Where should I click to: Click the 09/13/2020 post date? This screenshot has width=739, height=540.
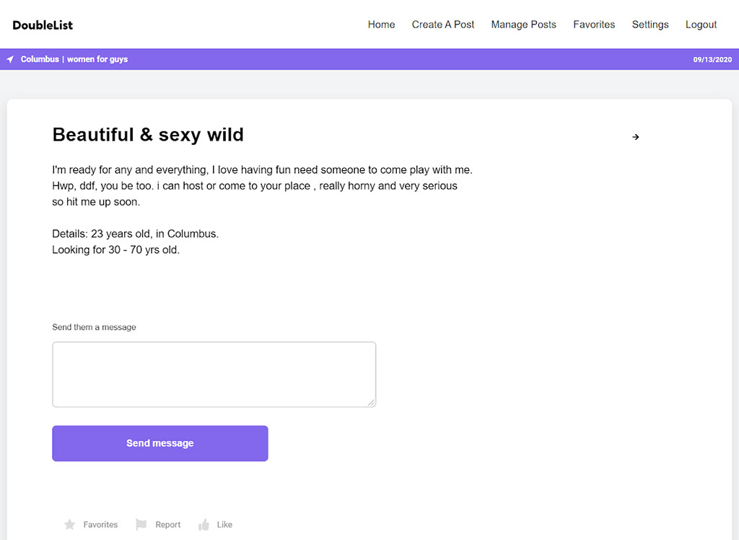point(712,60)
